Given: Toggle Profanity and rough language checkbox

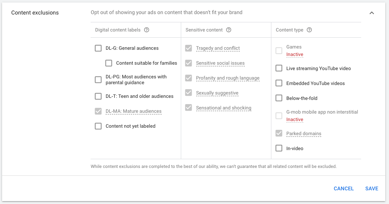Looking at the screenshot, I should coord(189,78).
